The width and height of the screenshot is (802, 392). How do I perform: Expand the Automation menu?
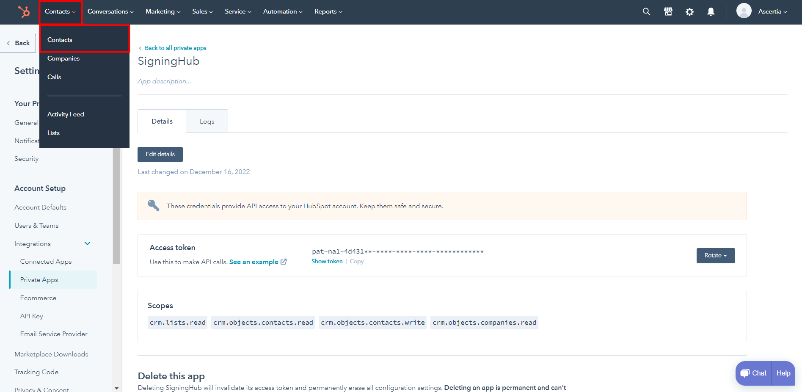click(283, 11)
